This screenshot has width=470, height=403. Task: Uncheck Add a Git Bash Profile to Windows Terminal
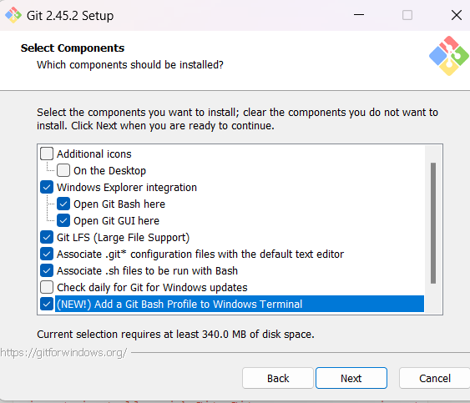coord(47,304)
